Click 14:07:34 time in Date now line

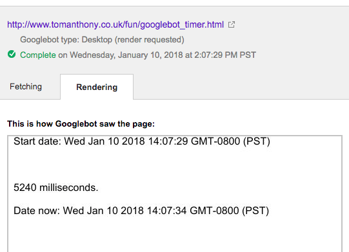[x=166, y=211]
